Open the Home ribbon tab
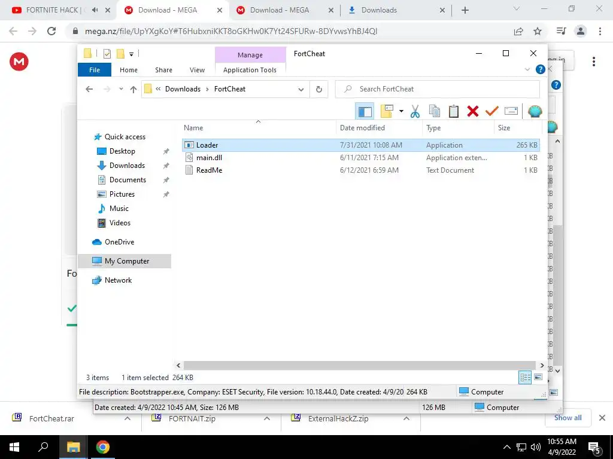The width and height of the screenshot is (613, 459). pyautogui.click(x=129, y=70)
